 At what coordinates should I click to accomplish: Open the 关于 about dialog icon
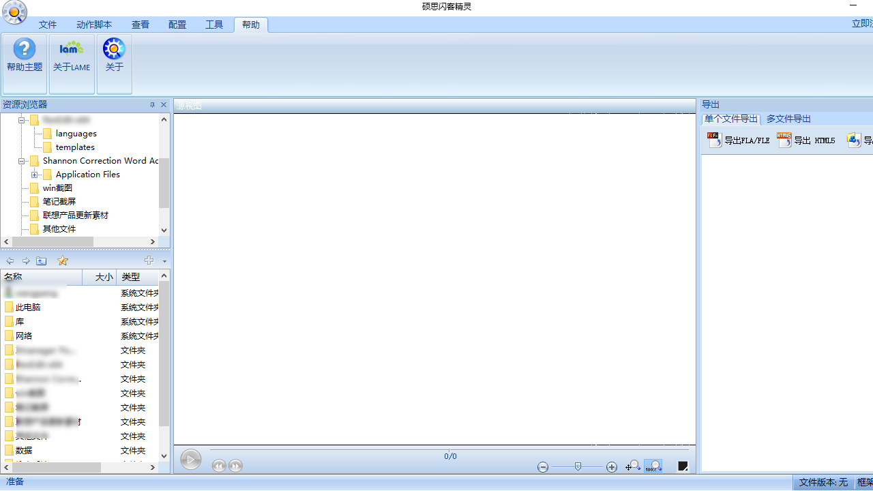pos(114,56)
